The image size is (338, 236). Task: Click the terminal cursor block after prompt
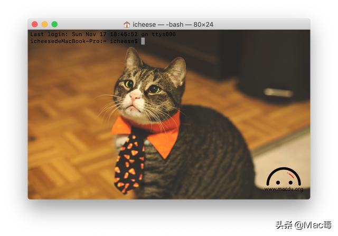point(143,41)
